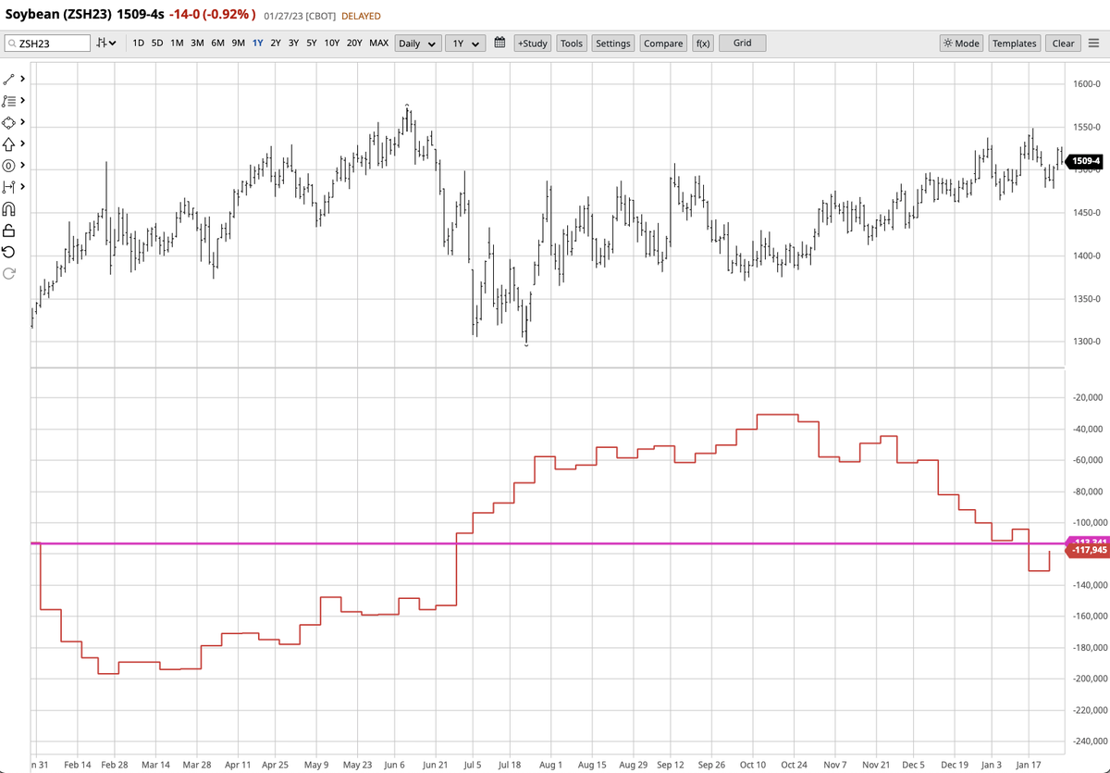Open the list annotation tool
1110x773 pixels.
pos(9,101)
